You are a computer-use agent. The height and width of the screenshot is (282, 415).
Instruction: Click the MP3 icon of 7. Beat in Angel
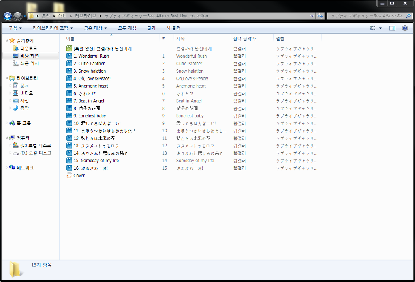click(69, 101)
